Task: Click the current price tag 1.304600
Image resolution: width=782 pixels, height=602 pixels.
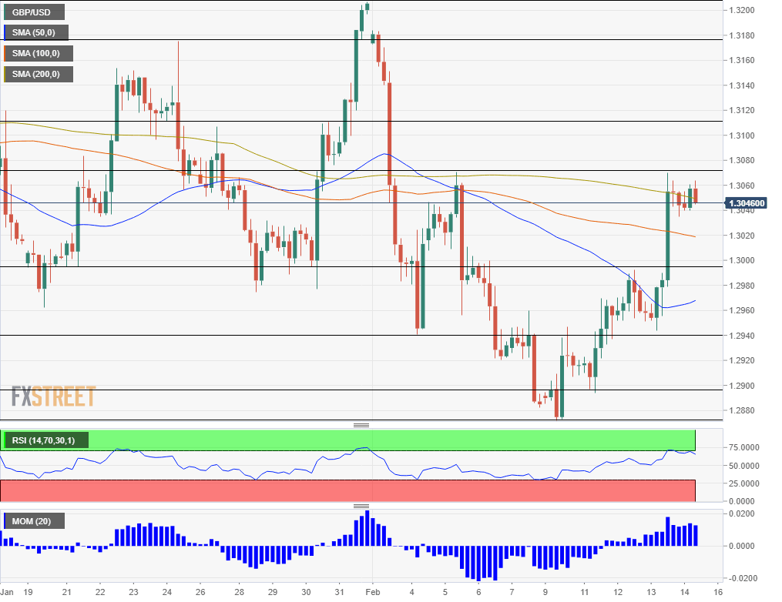Action: pos(746,203)
